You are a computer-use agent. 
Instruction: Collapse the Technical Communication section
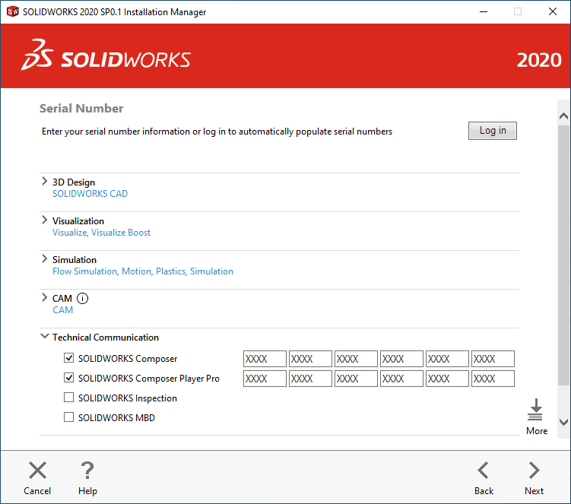(x=44, y=337)
